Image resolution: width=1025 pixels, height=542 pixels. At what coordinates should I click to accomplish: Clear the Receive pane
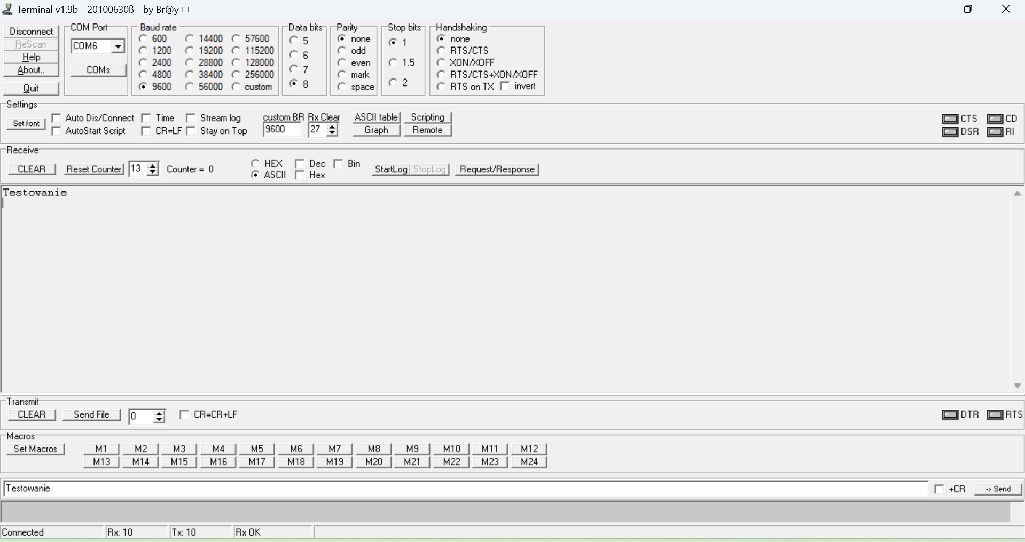pos(32,169)
